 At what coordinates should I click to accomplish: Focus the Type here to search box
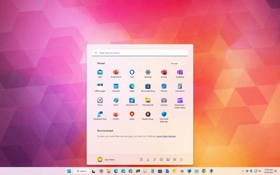[x=140, y=53]
